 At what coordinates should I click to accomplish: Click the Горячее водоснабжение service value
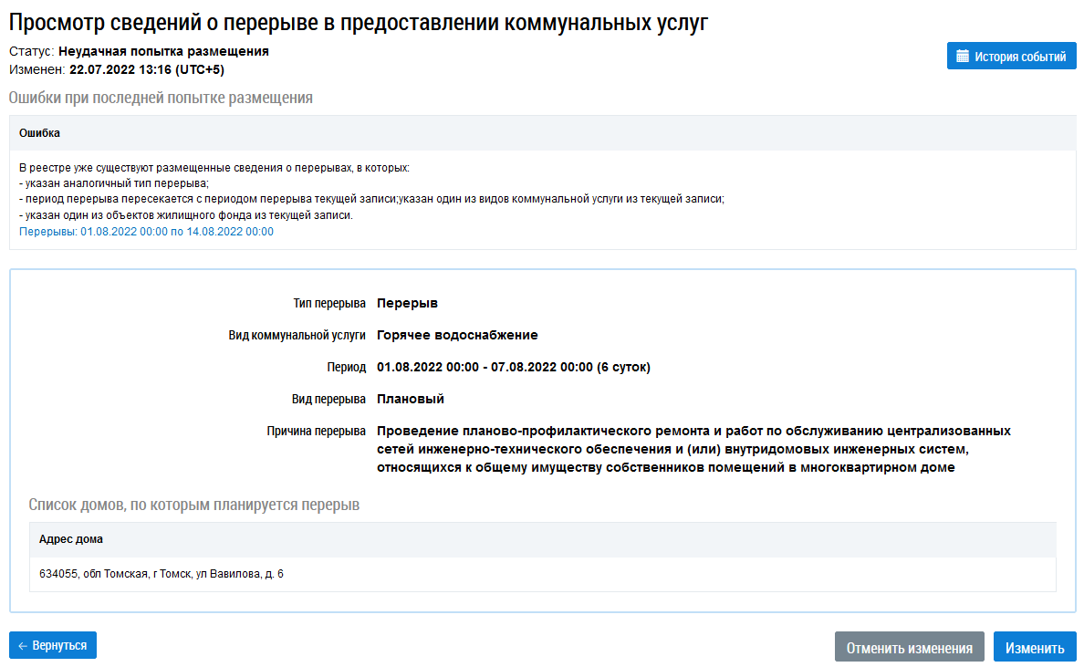tap(457, 335)
